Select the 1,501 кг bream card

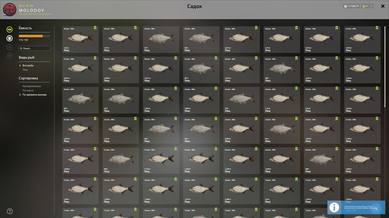(x=242, y=70)
